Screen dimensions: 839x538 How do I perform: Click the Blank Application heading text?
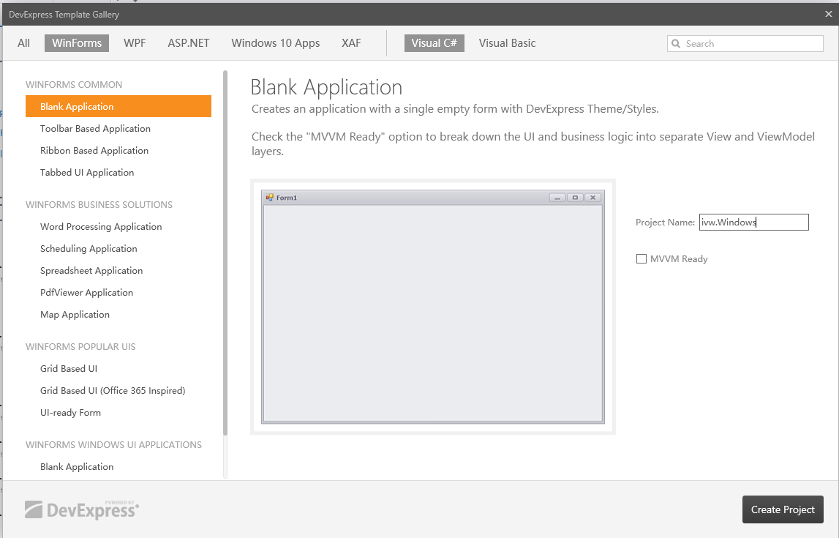pos(326,87)
